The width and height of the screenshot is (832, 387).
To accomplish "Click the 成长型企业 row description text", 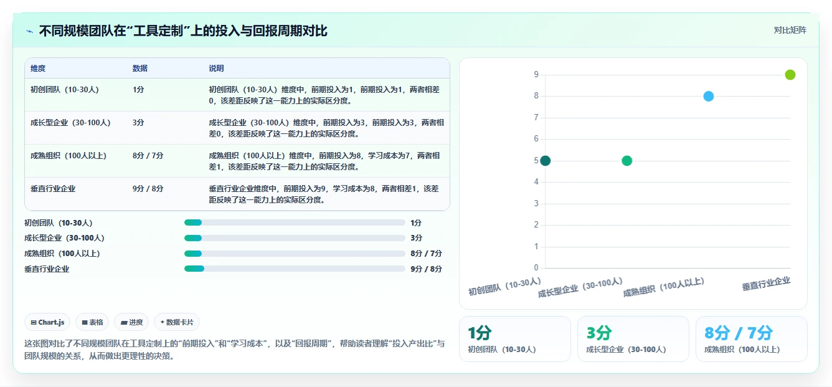I will [x=326, y=128].
